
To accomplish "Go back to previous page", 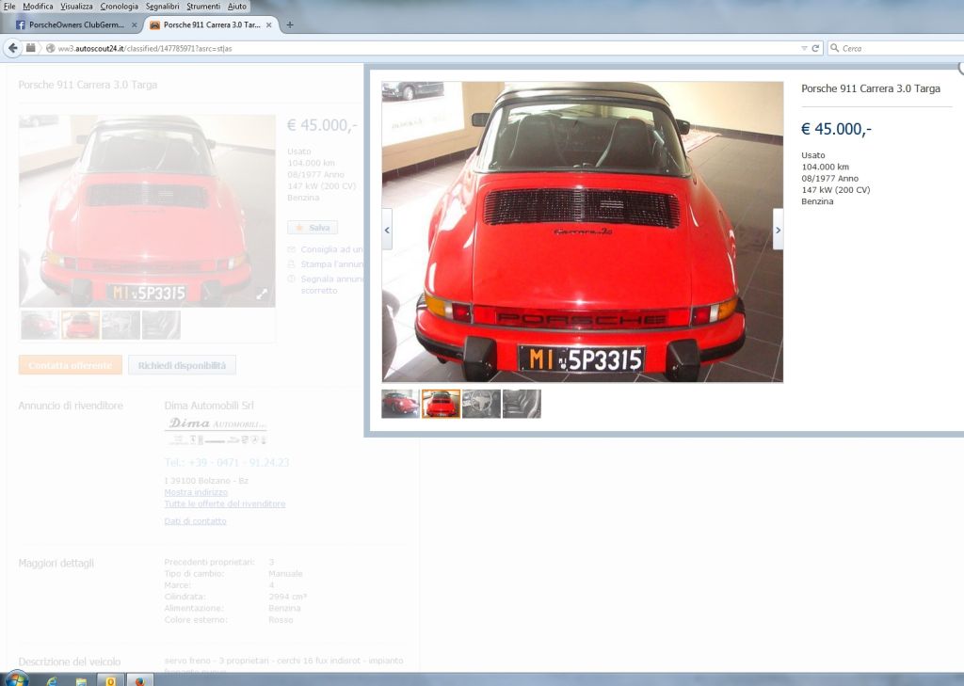I will 12,48.
